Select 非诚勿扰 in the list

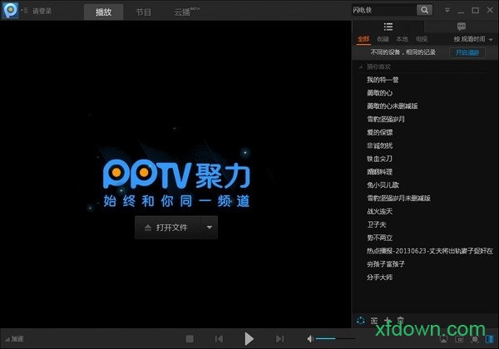point(380,145)
